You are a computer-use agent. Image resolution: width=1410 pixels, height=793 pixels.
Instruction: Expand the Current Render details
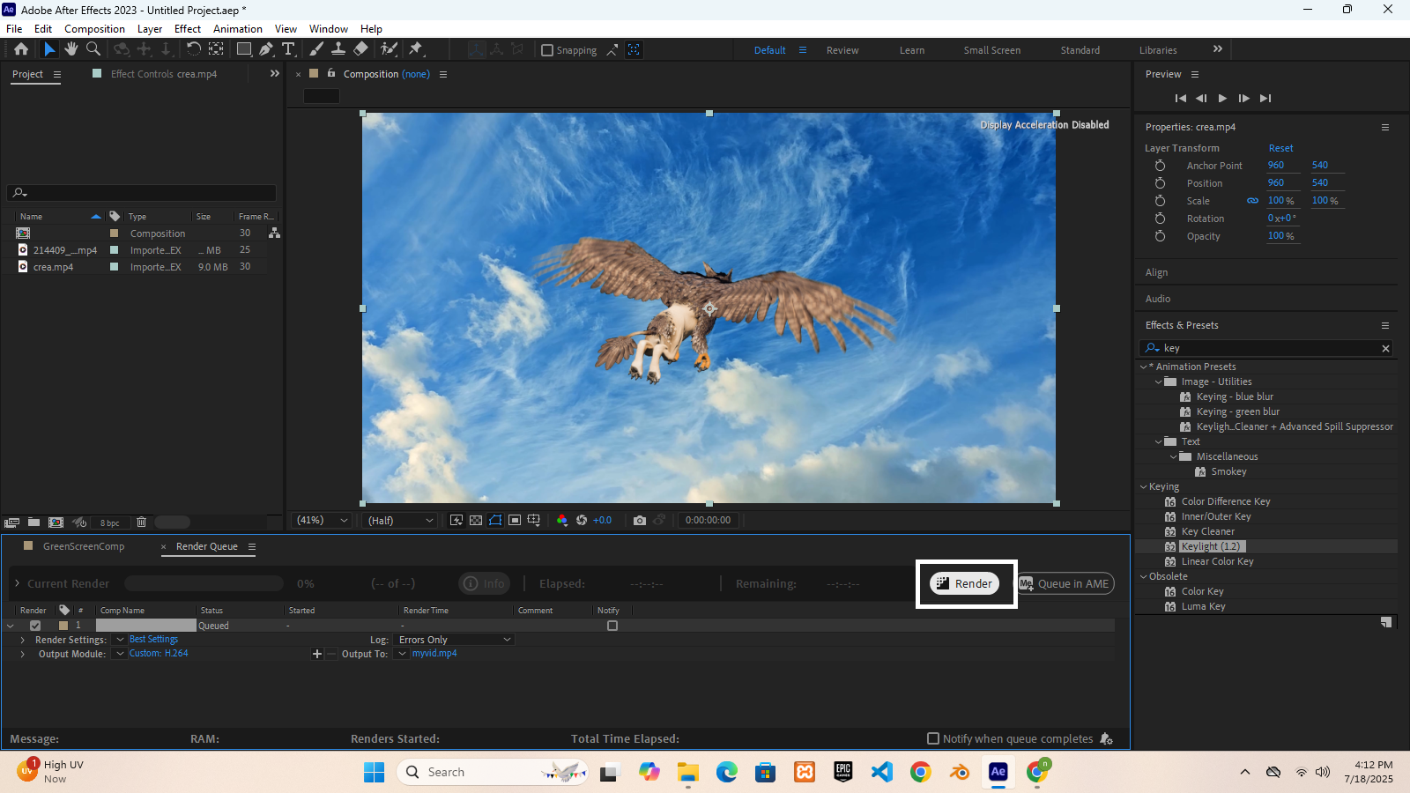(x=17, y=583)
